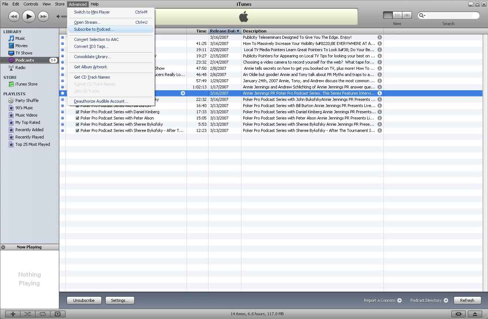
Task: Click the eye-shaped browser button
Action: (459, 314)
